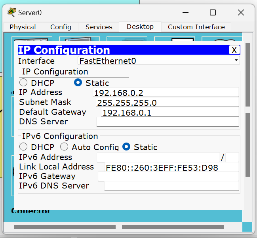Maximize the Server0 window
Screen dimensions: 257x238
(213, 13)
